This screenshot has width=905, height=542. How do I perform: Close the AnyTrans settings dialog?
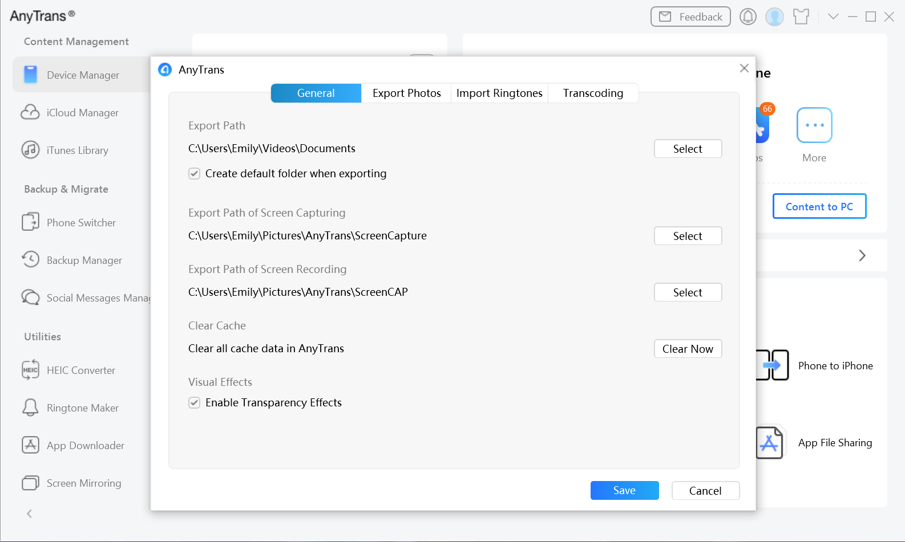tap(744, 68)
